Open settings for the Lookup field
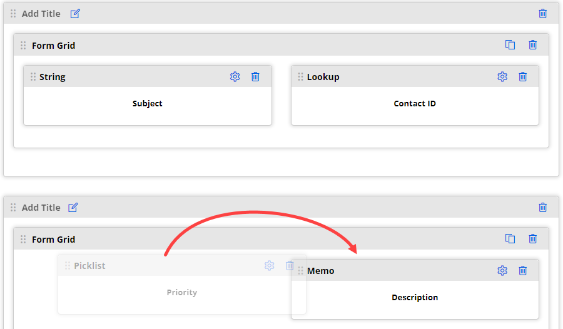Viewport: 563px width, 329px height. [x=502, y=76]
